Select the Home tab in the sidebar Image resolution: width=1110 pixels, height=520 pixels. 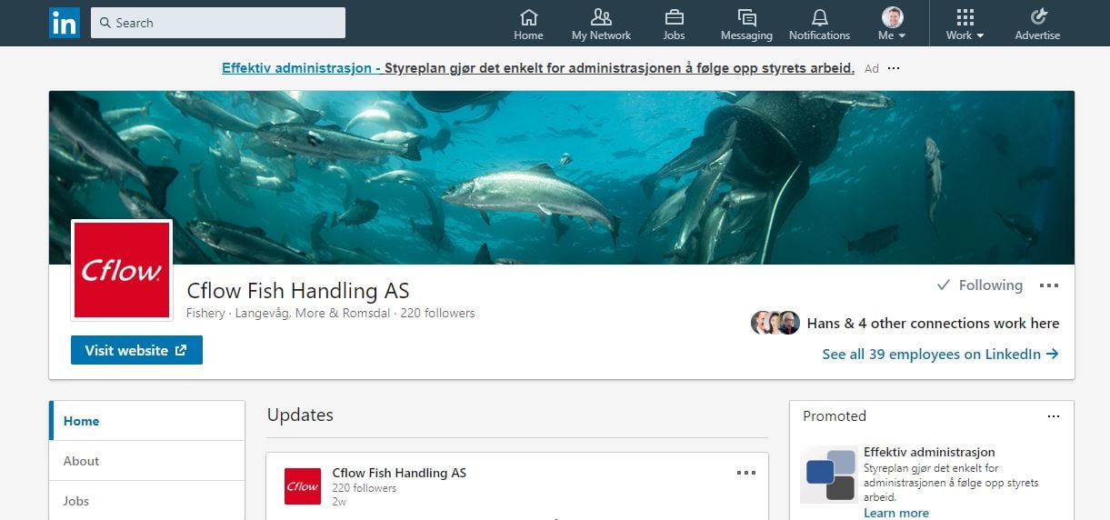147,421
